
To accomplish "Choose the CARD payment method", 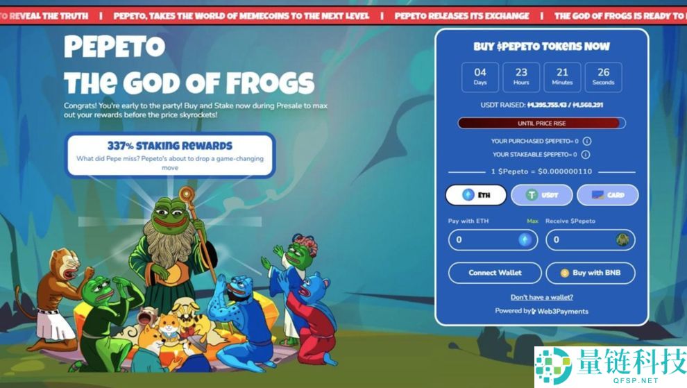I will [608, 195].
